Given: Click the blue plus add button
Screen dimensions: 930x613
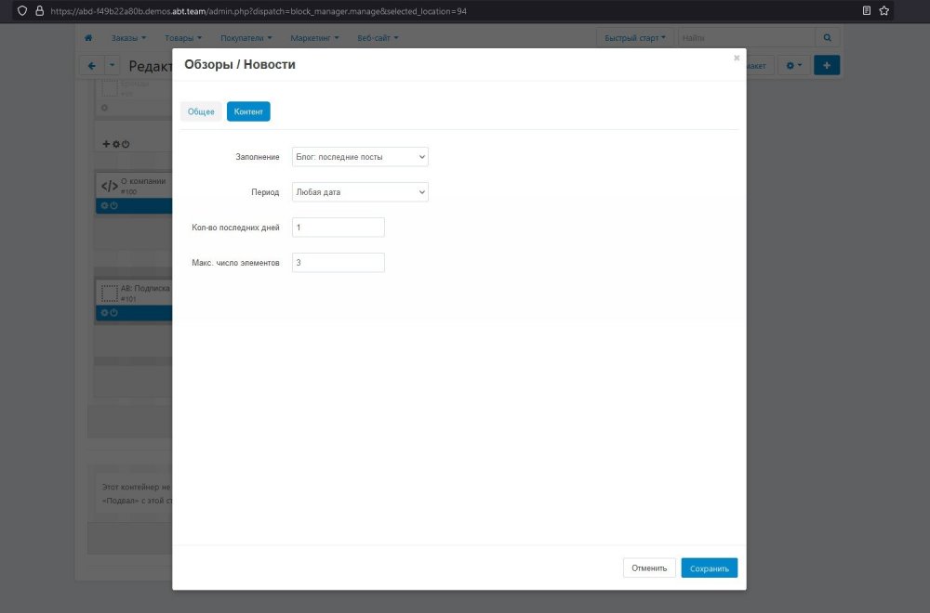Looking at the screenshot, I should [x=827, y=66].
